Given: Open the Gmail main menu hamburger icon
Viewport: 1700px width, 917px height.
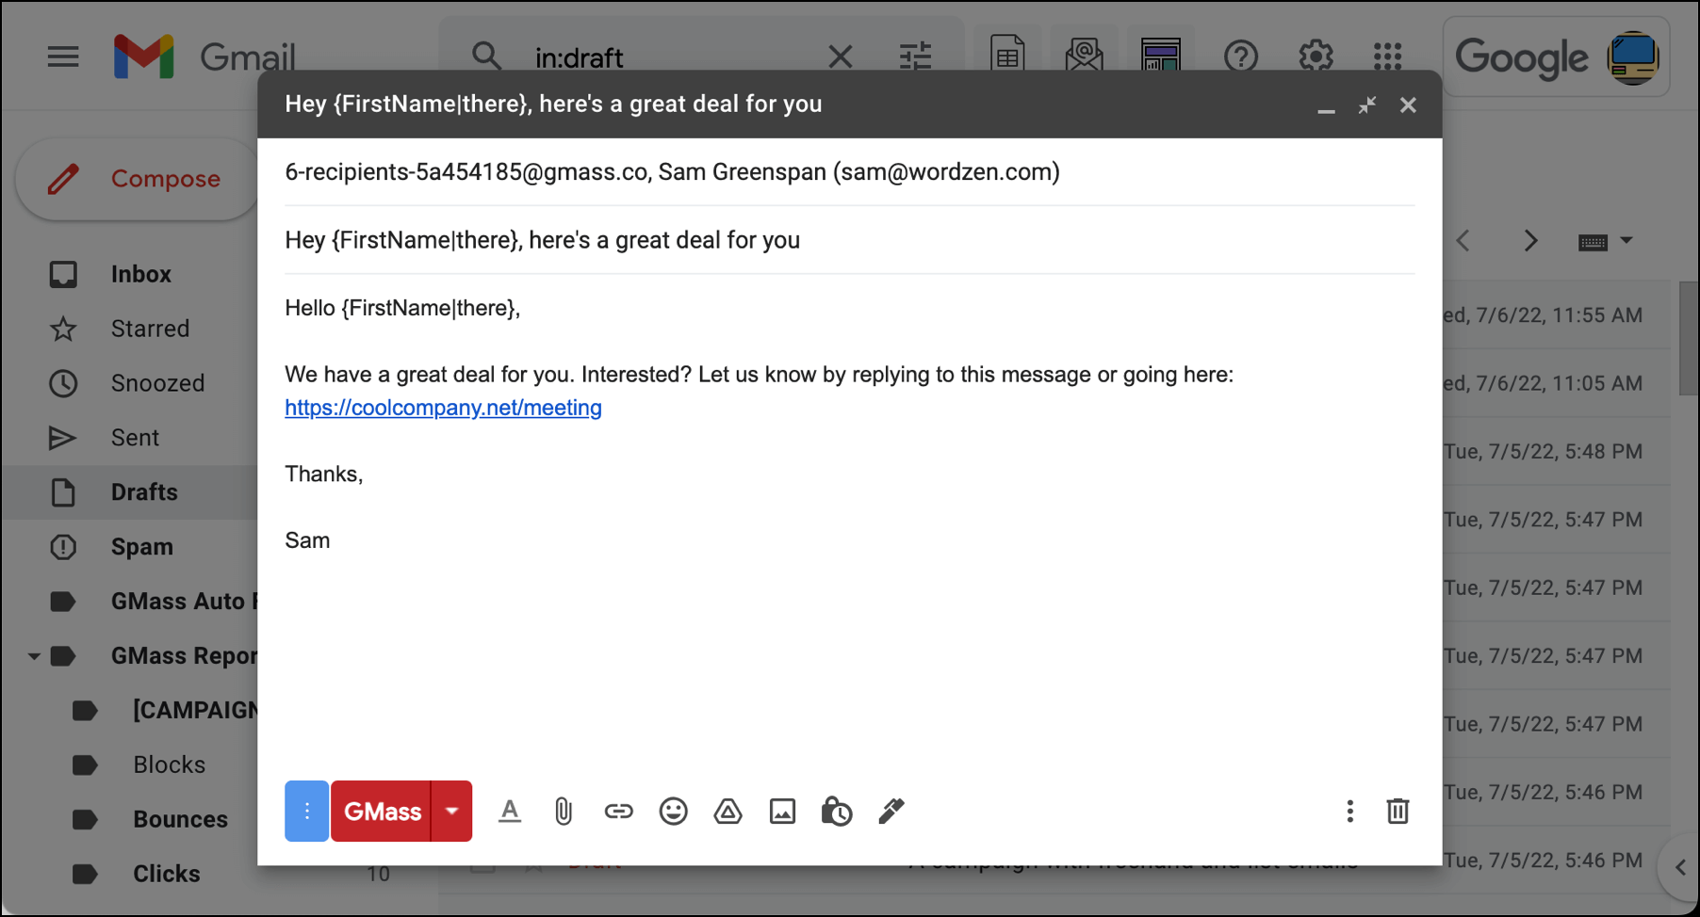Looking at the screenshot, I should pos(63,56).
